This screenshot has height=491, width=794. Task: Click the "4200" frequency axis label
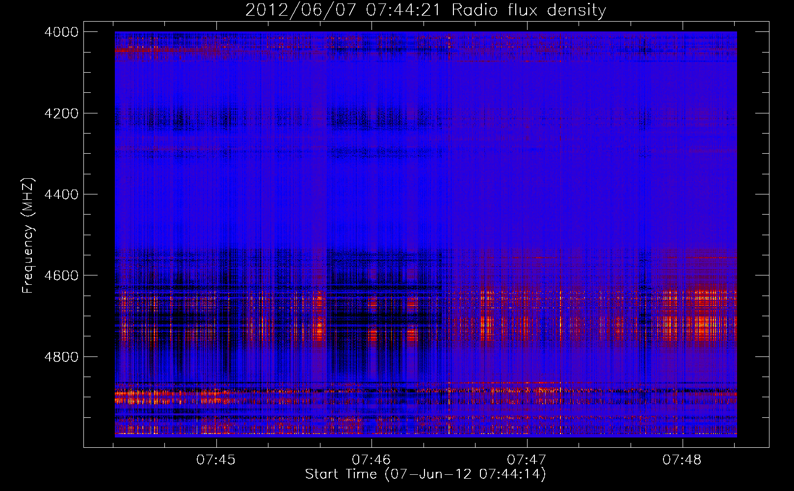pos(61,113)
